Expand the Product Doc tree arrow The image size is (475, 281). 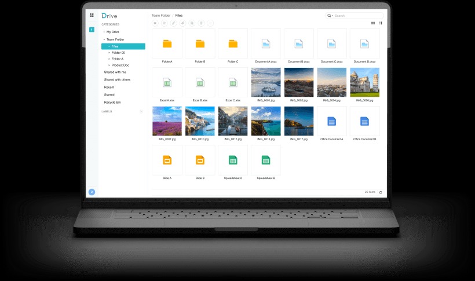click(x=109, y=65)
